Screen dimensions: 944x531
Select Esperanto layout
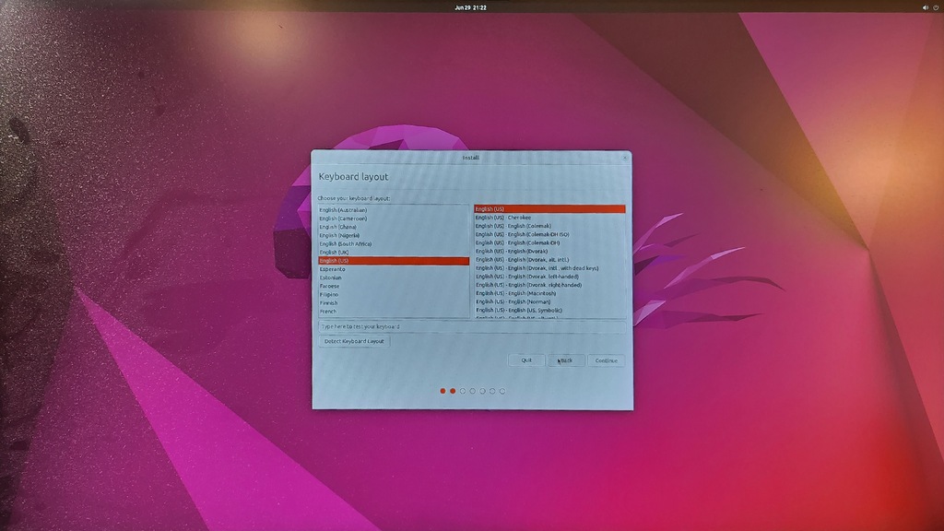[x=394, y=269]
